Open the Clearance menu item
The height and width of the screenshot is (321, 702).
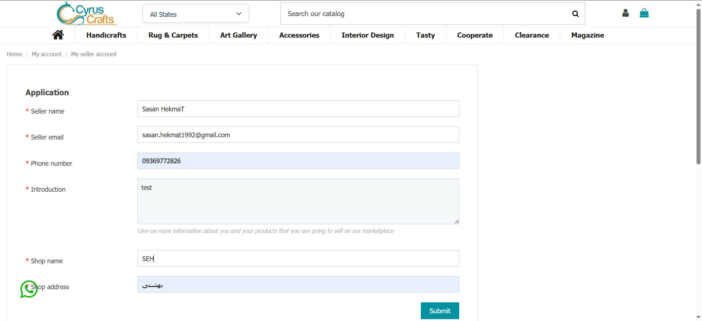[x=532, y=35]
